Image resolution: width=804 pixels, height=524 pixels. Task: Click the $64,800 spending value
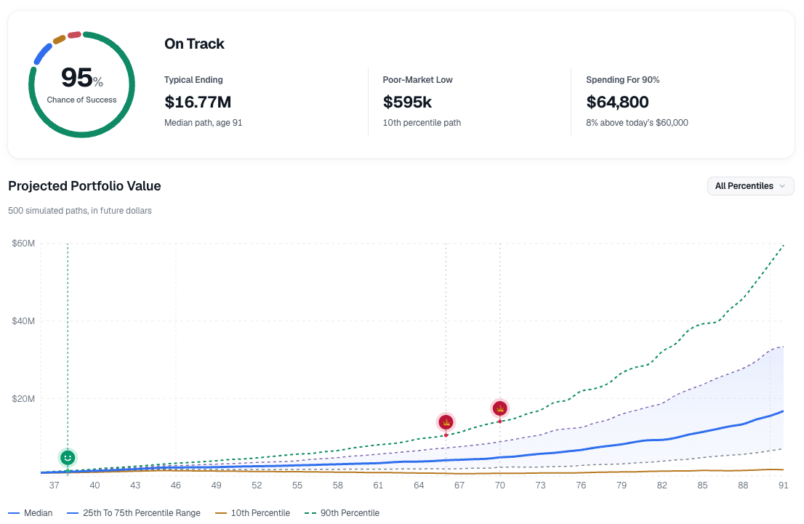[x=617, y=102]
